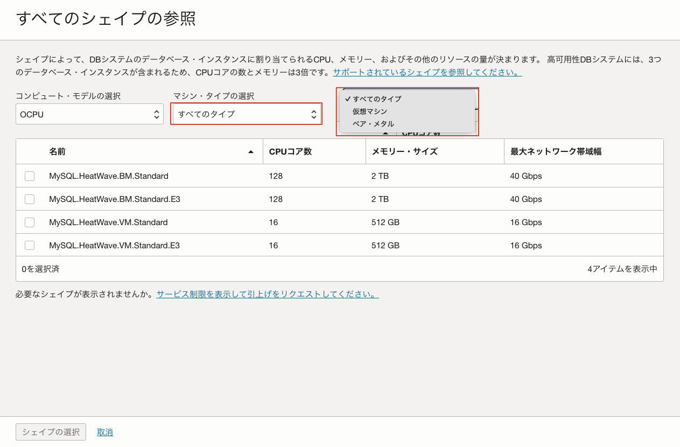Open the OCPU compute model dropdown
Image resolution: width=680 pixels, height=447 pixels.
tap(89, 114)
